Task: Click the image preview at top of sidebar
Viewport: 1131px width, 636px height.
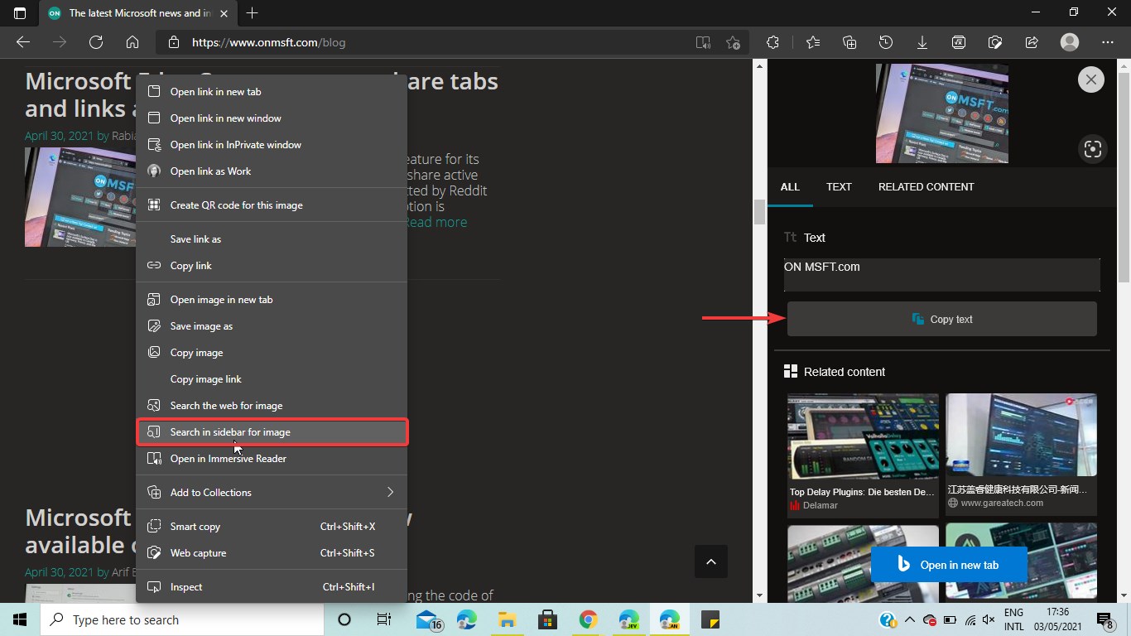Action: coord(942,113)
